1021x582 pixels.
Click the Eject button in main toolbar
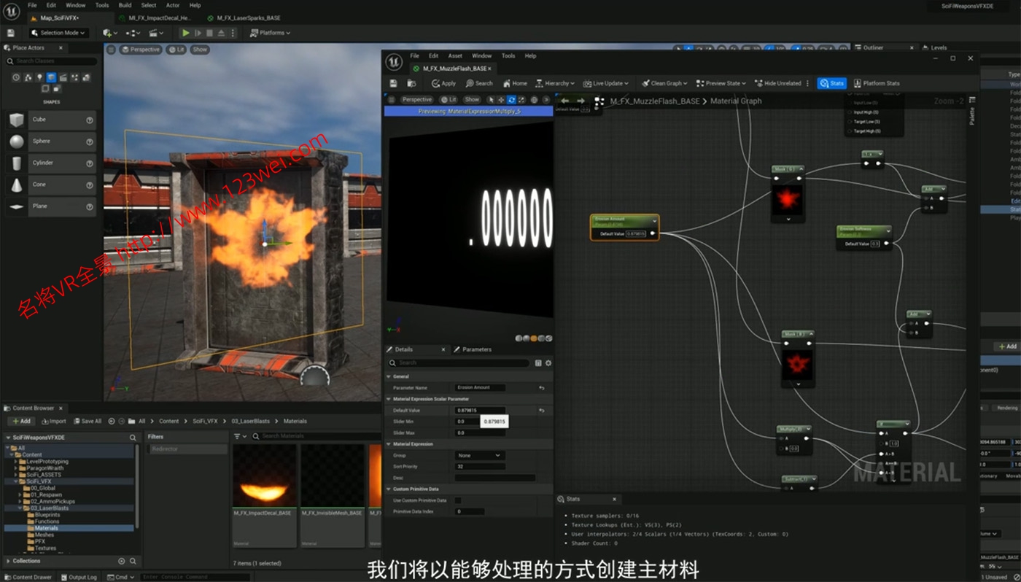pos(221,33)
